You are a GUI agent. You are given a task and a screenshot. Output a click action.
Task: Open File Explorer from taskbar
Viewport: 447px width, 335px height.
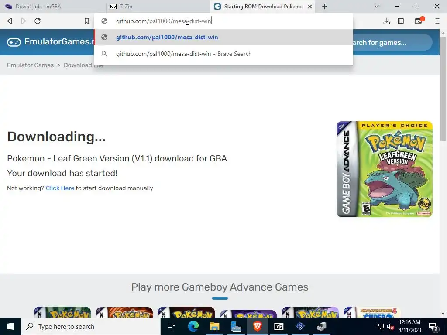click(x=214, y=326)
